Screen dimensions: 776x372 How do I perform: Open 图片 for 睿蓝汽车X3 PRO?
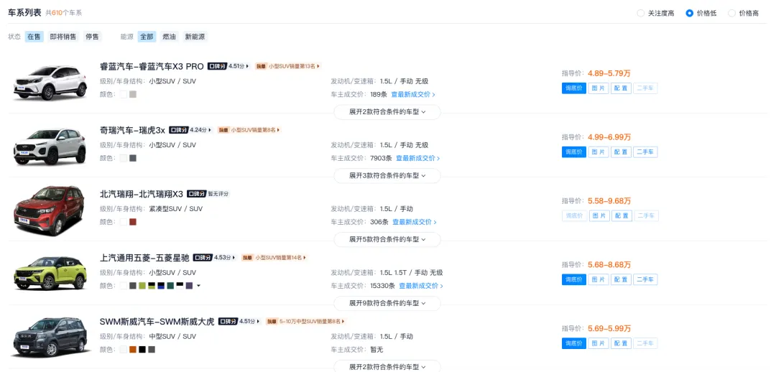click(599, 88)
